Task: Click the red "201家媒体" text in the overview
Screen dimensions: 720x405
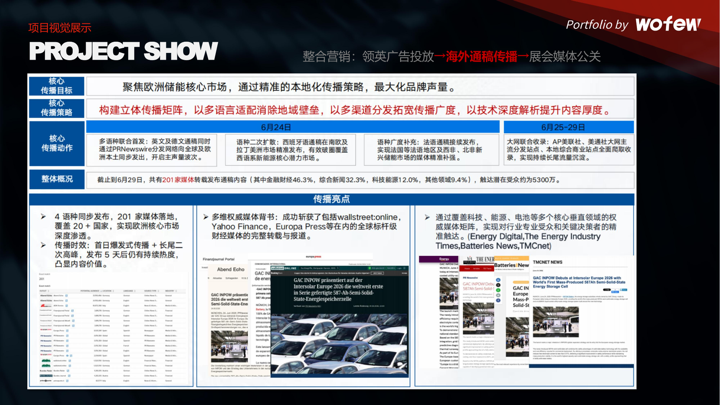Action: click(178, 180)
